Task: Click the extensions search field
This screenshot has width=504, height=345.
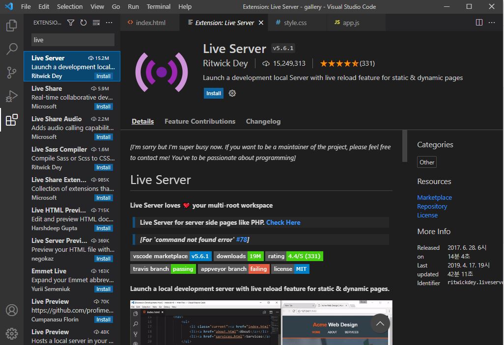Action: pos(73,40)
